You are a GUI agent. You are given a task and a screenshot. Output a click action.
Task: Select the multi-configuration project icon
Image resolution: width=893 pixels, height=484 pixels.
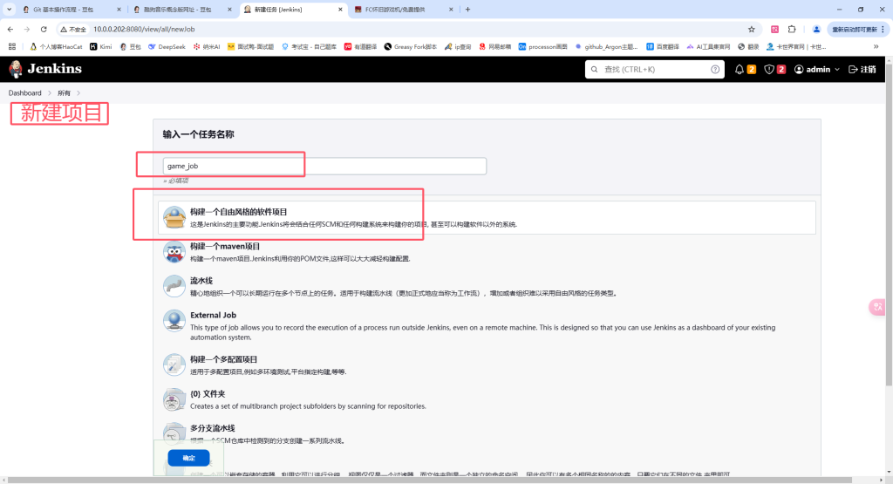tap(174, 365)
